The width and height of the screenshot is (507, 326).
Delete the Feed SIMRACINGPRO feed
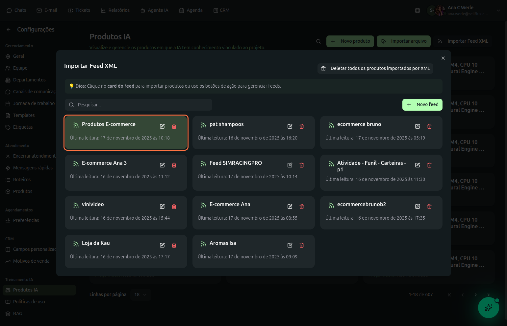tap(302, 165)
